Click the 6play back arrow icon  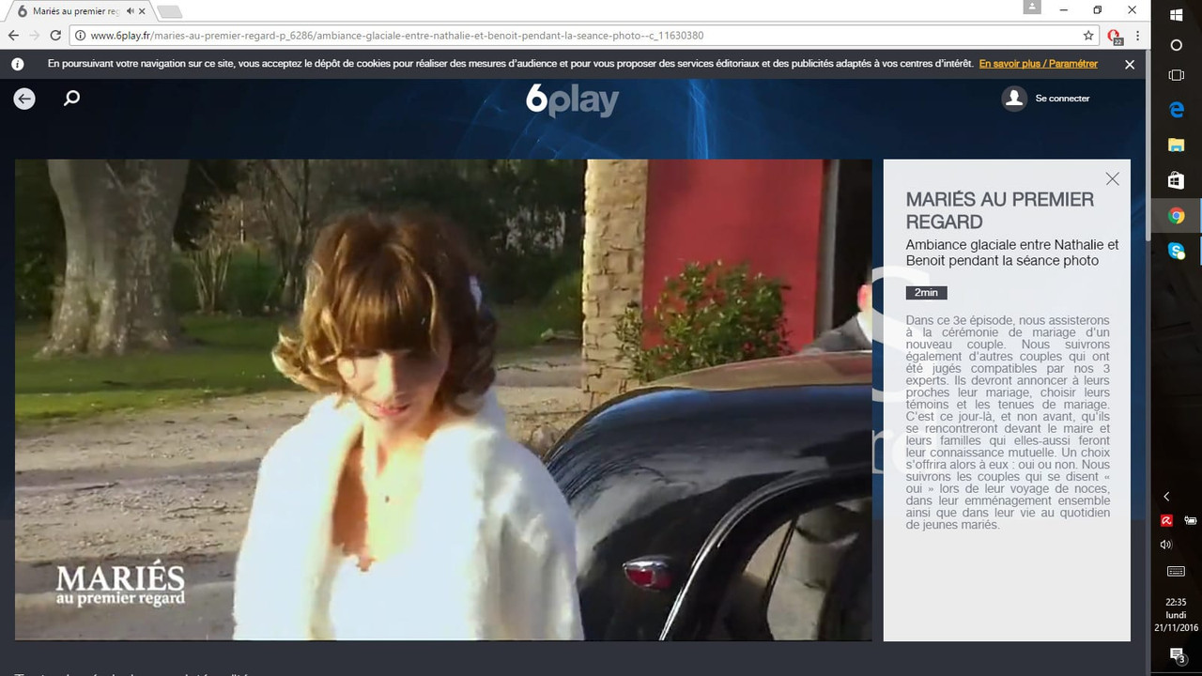pos(24,99)
